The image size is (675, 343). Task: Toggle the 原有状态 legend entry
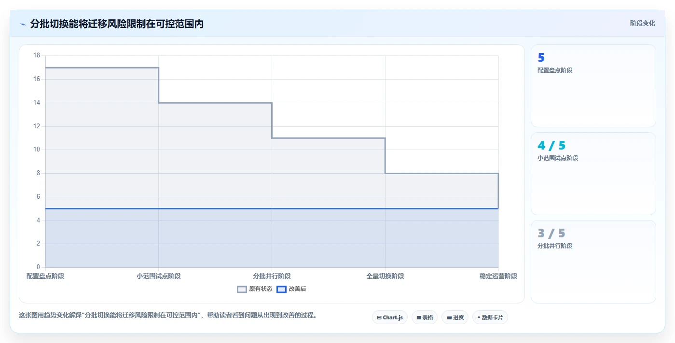pyautogui.click(x=255, y=289)
